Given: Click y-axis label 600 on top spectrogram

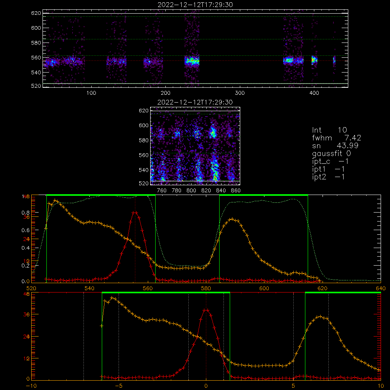Looking at the screenshot, I should coord(36,28).
